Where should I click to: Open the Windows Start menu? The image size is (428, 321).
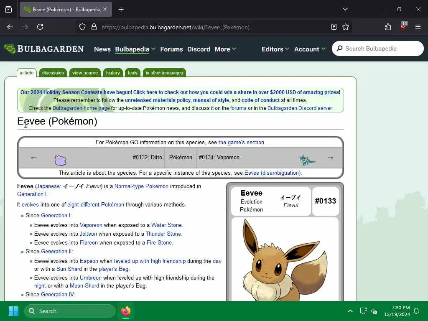coord(13,311)
